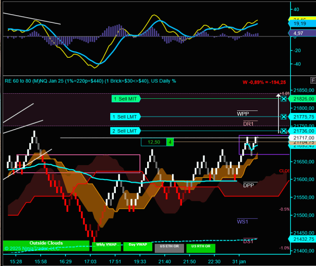The image size is (316, 266).
Task: Toggle the US ETH OR button
Action: click(169, 248)
